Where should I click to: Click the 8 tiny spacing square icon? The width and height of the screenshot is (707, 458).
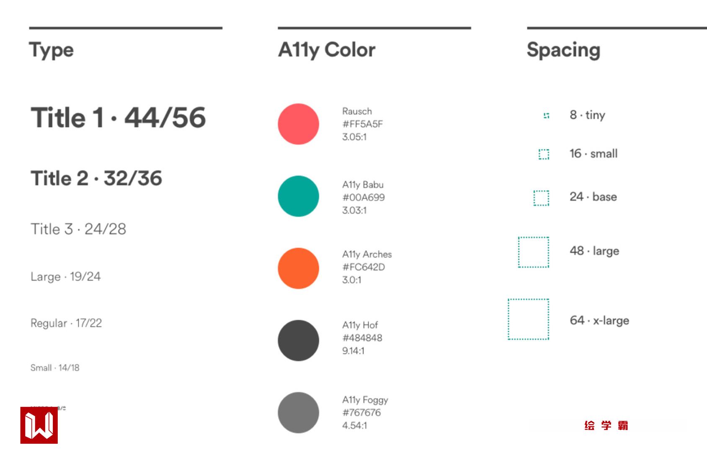(546, 116)
